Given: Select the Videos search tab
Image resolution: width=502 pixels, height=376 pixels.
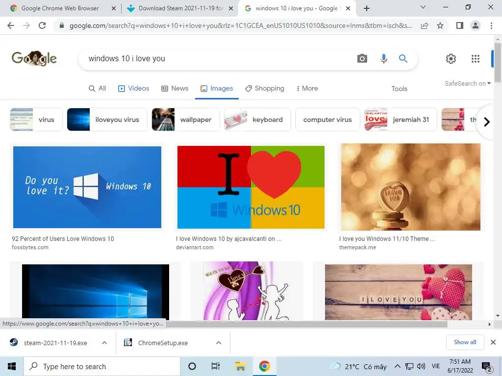Looking at the screenshot, I should pos(133,89).
